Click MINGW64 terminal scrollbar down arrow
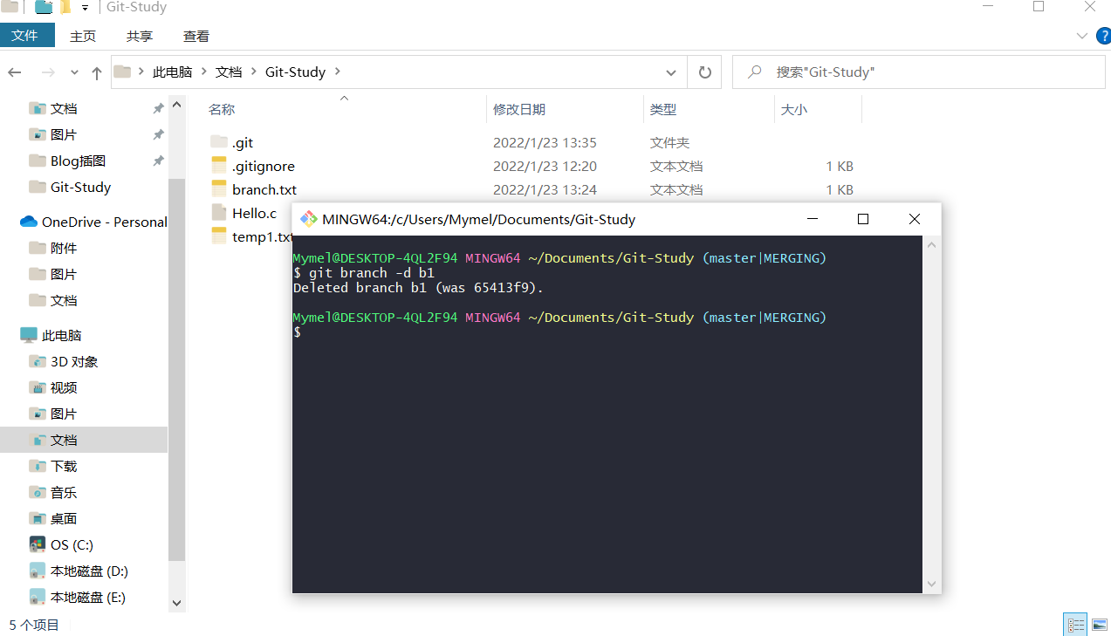Image resolution: width=1111 pixels, height=636 pixels. [x=931, y=584]
